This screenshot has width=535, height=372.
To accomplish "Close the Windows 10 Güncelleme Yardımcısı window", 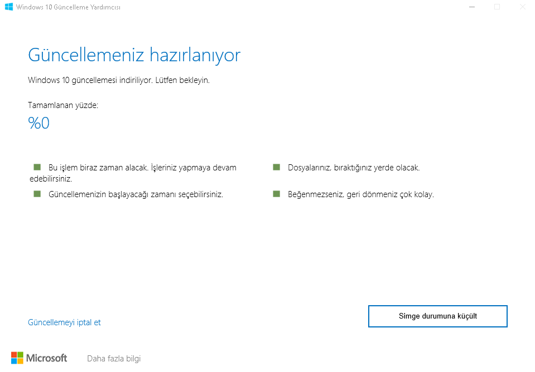I will [522, 7].
